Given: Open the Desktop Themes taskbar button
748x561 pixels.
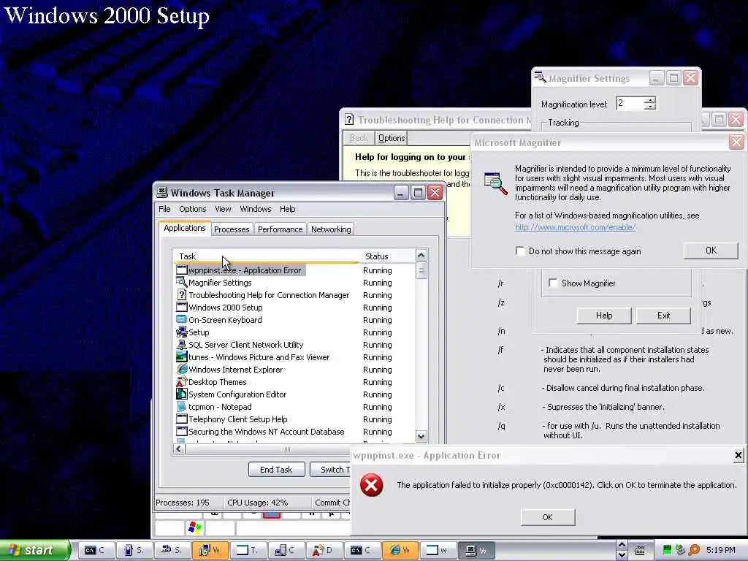Looking at the screenshot, I should 324,550.
